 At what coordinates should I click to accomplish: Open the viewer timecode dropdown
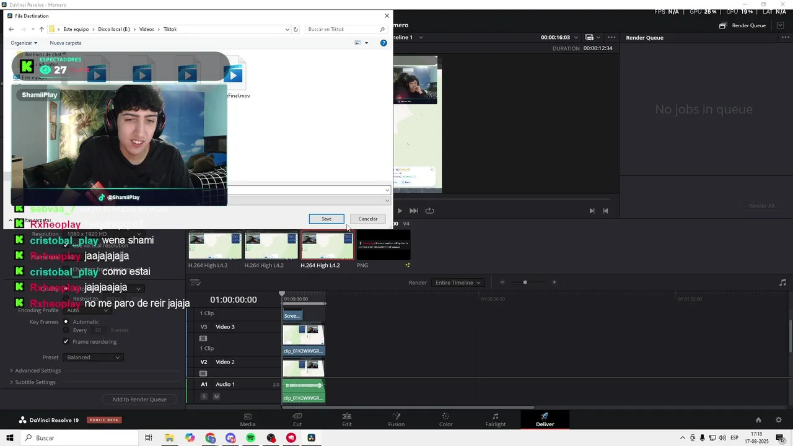click(x=576, y=37)
